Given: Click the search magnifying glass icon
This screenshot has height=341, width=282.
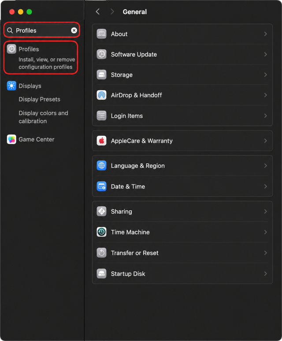Looking at the screenshot, I should [10, 30].
